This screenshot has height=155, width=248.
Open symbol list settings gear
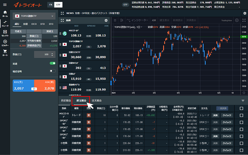tap(106, 20)
